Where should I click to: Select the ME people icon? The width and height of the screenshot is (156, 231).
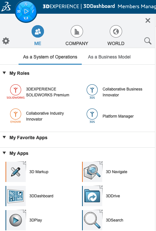tap(38, 31)
